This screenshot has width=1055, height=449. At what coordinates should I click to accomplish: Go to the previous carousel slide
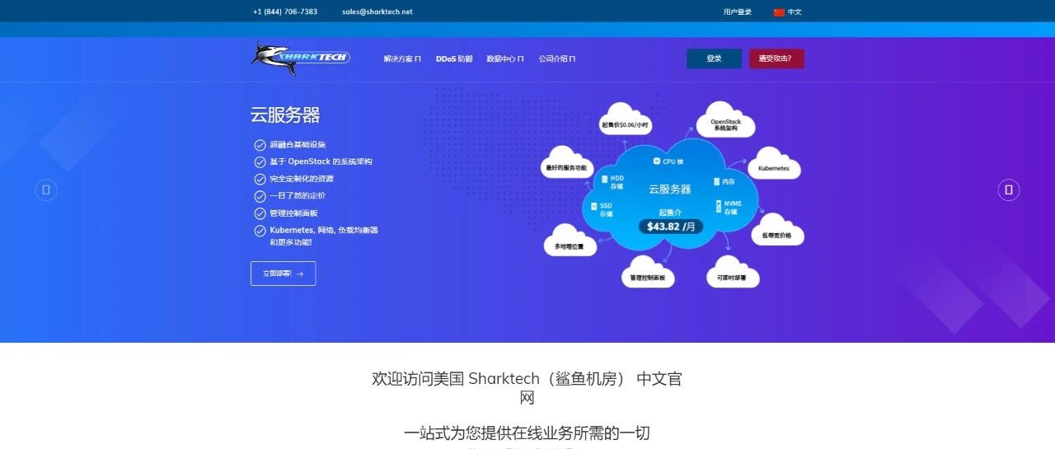(45, 190)
